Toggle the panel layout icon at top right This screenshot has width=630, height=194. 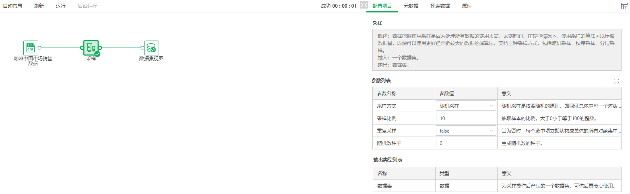point(624,6)
